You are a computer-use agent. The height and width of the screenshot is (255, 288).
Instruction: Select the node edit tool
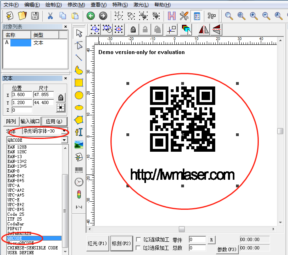coord(79,45)
